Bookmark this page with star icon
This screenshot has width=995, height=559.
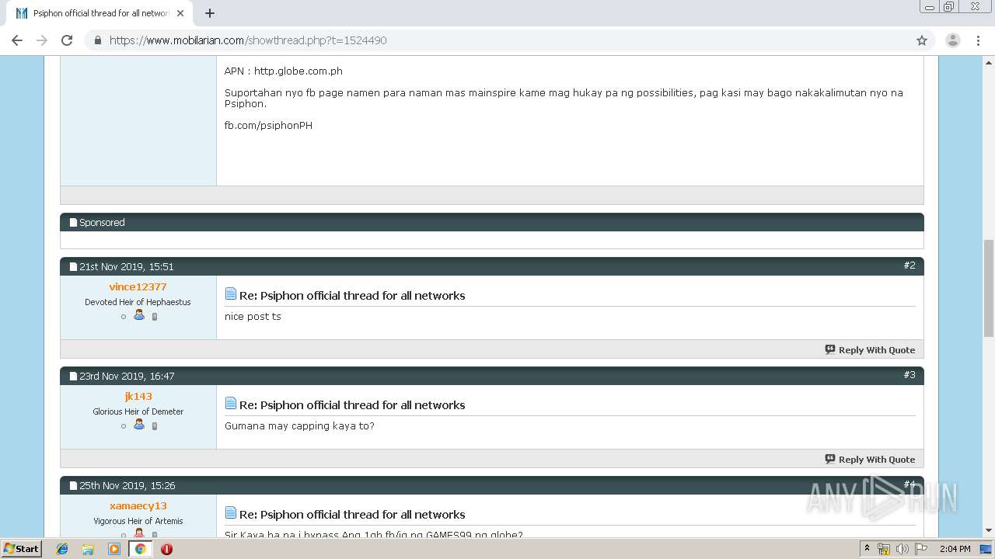922,40
